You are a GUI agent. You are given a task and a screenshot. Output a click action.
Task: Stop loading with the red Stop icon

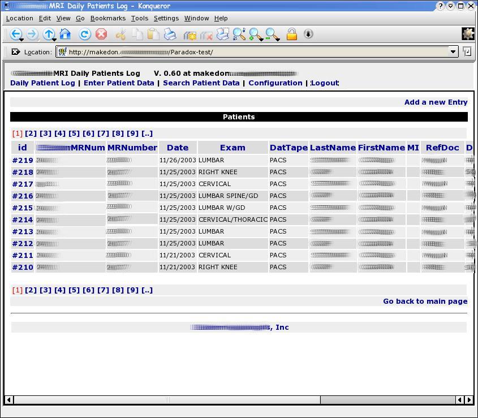pos(101,34)
